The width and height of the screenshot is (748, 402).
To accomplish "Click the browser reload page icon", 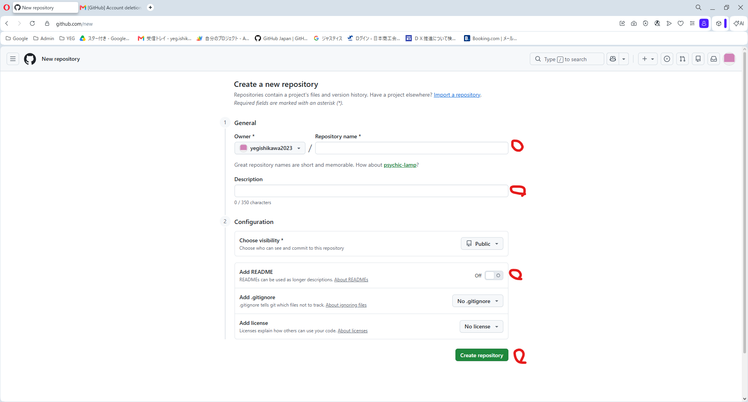I will (32, 23).
